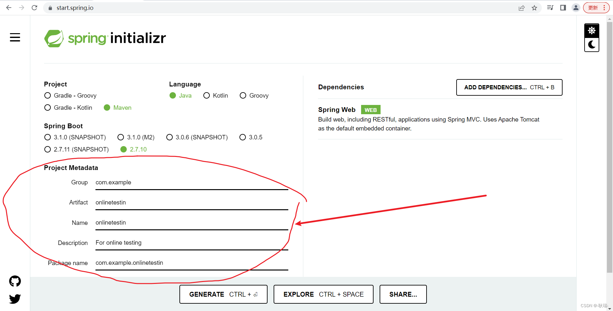
Task: Toggle the browser side panel
Action: coord(563,8)
